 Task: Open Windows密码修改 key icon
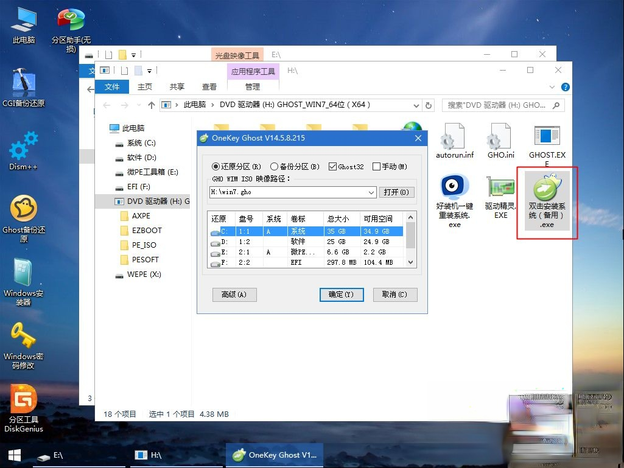point(24,345)
